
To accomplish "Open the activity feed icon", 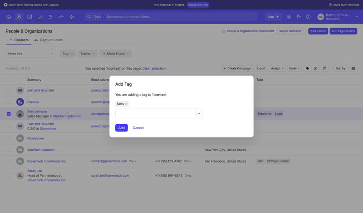I will click(299, 17).
